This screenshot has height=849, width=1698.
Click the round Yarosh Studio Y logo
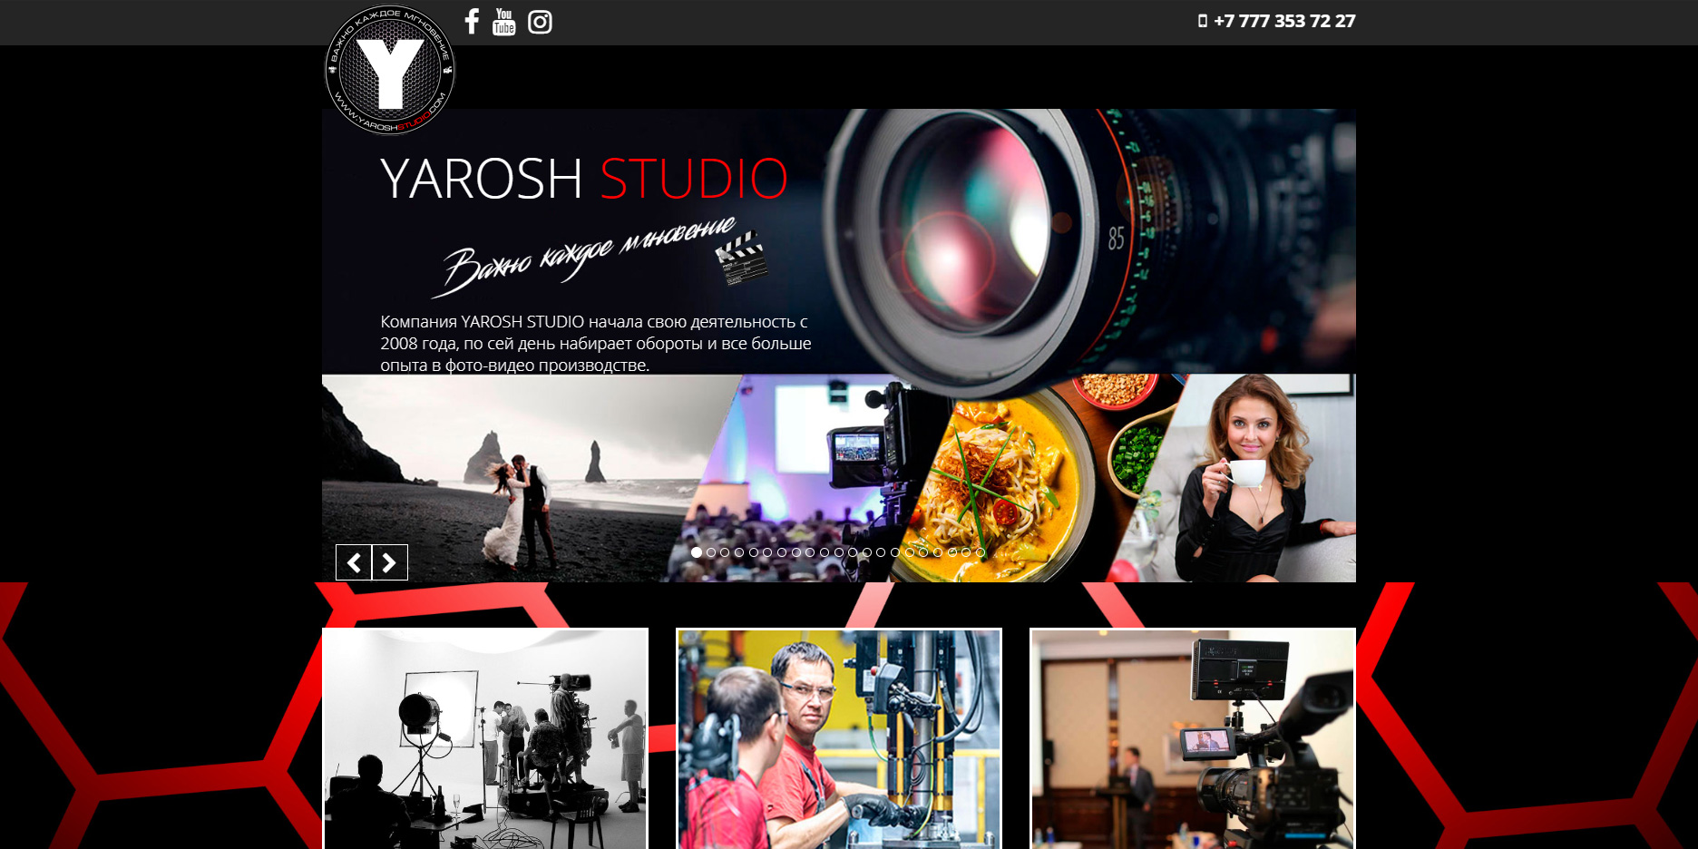point(390,70)
